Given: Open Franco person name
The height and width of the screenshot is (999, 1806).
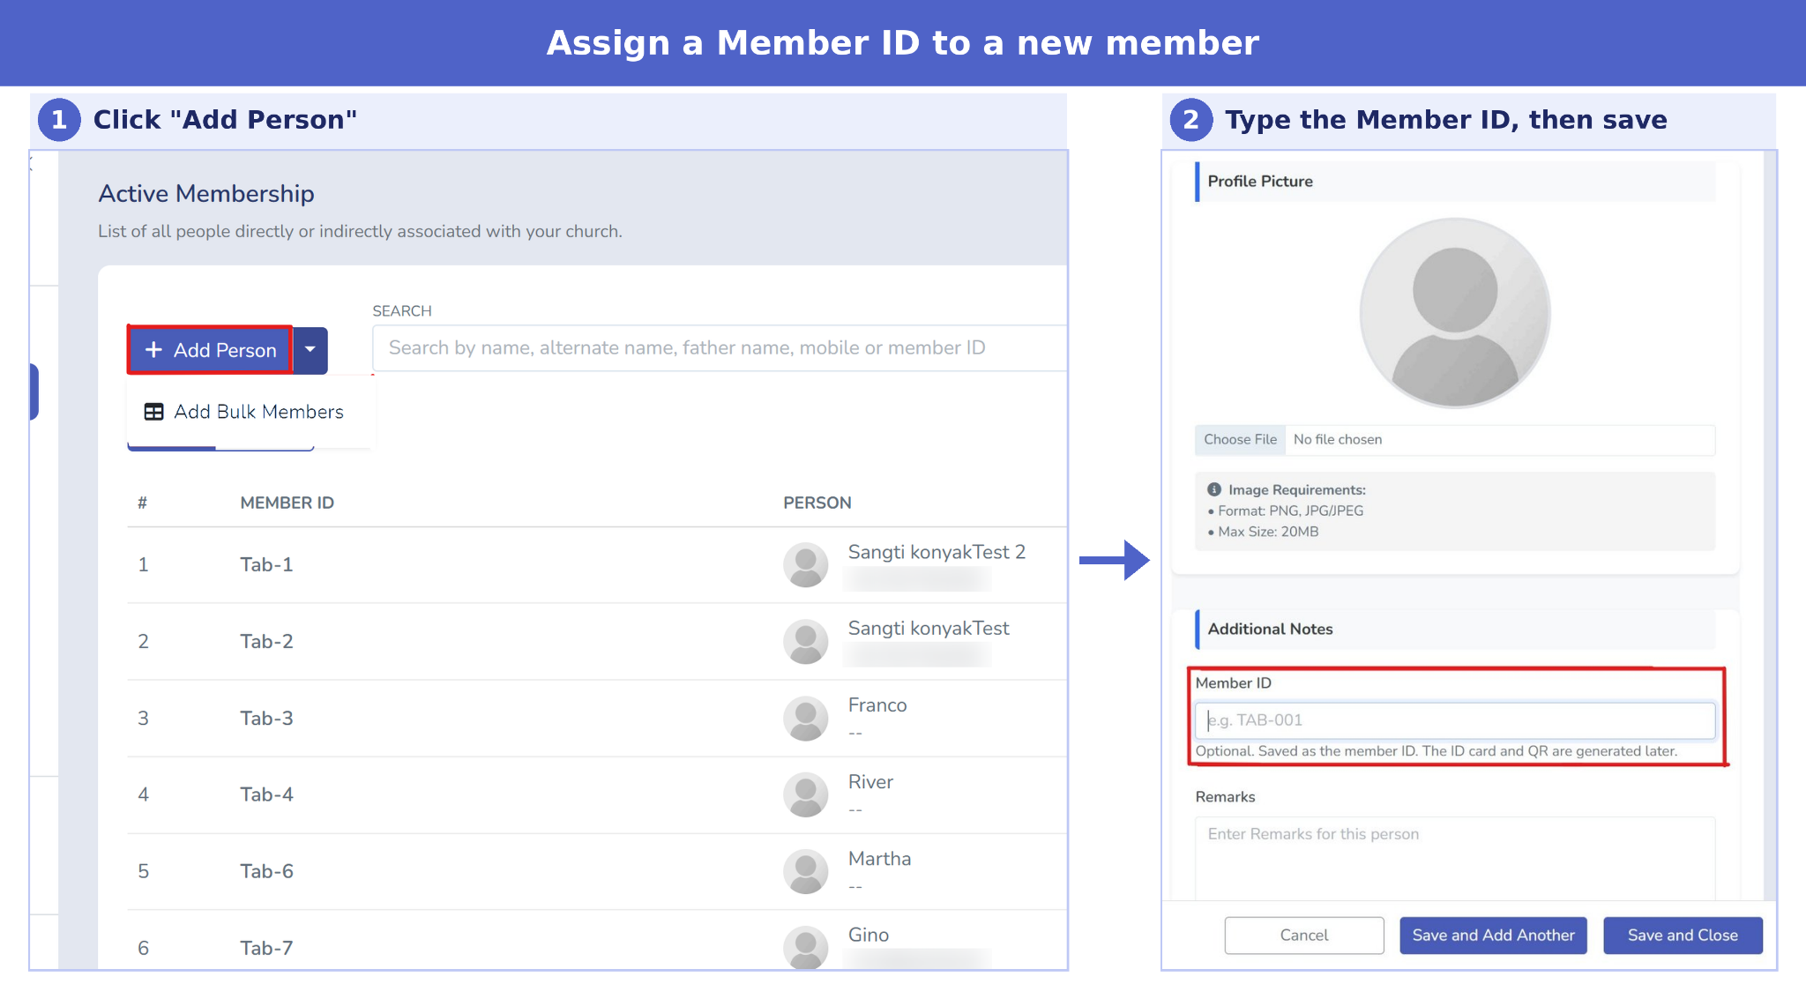Looking at the screenshot, I should click(877, 705).
